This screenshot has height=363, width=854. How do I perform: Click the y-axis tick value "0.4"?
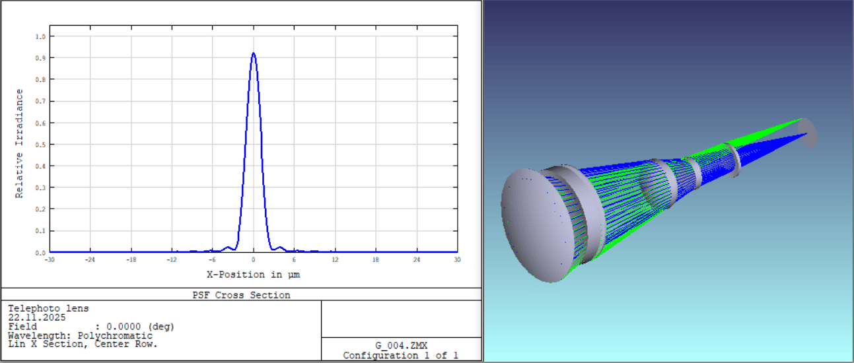pyautogui.click(x=40, y=166)
